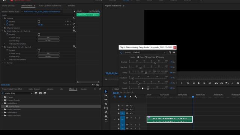Open the Libraries tab

[50, 89]
